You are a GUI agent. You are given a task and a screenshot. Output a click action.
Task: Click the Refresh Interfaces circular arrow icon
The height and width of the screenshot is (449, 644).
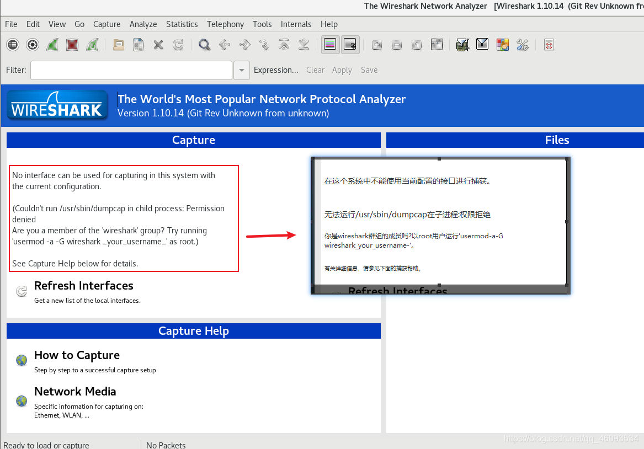(x=22, y=291)
